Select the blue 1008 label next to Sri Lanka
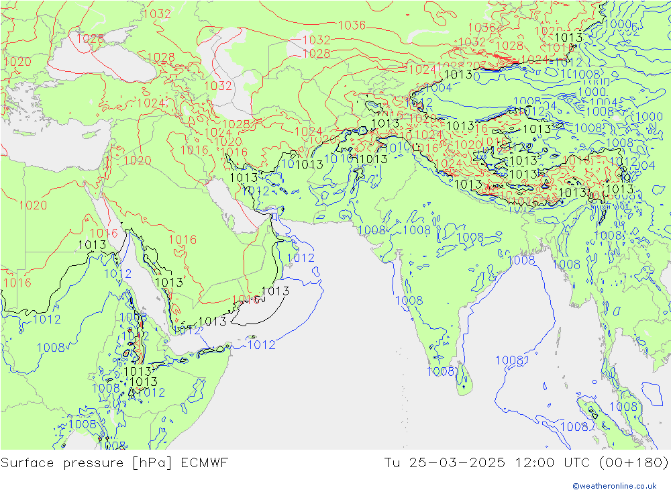 441,371
